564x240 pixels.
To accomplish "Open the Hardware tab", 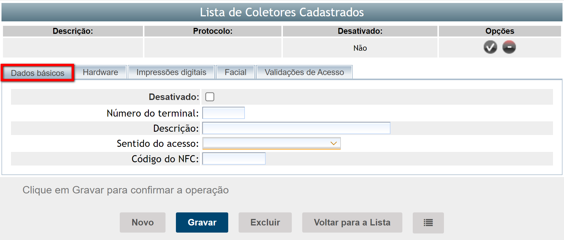I will [x=100, y=72].
